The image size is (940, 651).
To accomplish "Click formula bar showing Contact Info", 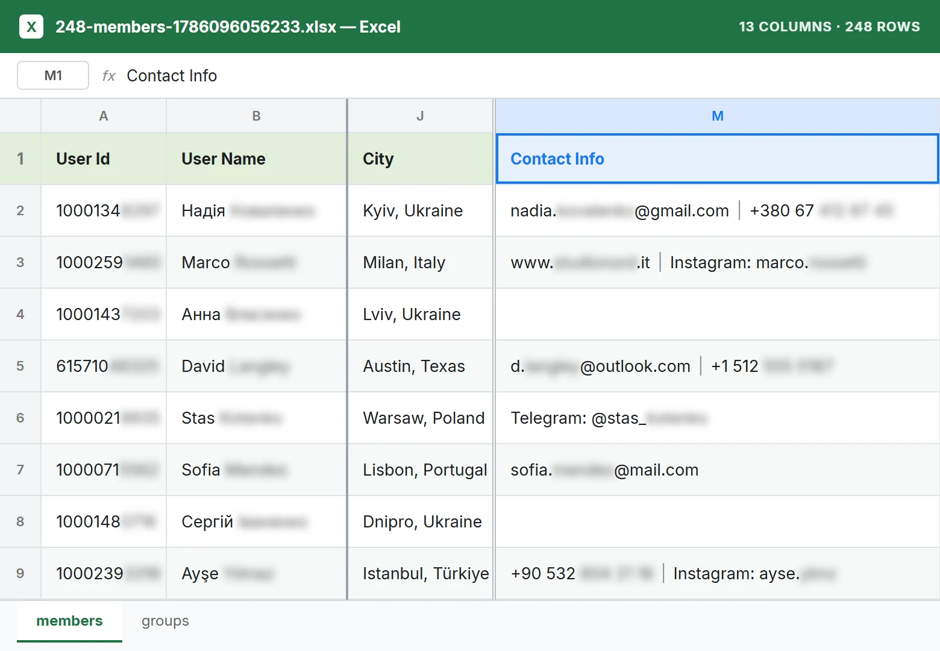I will click(x=172, y=75).
